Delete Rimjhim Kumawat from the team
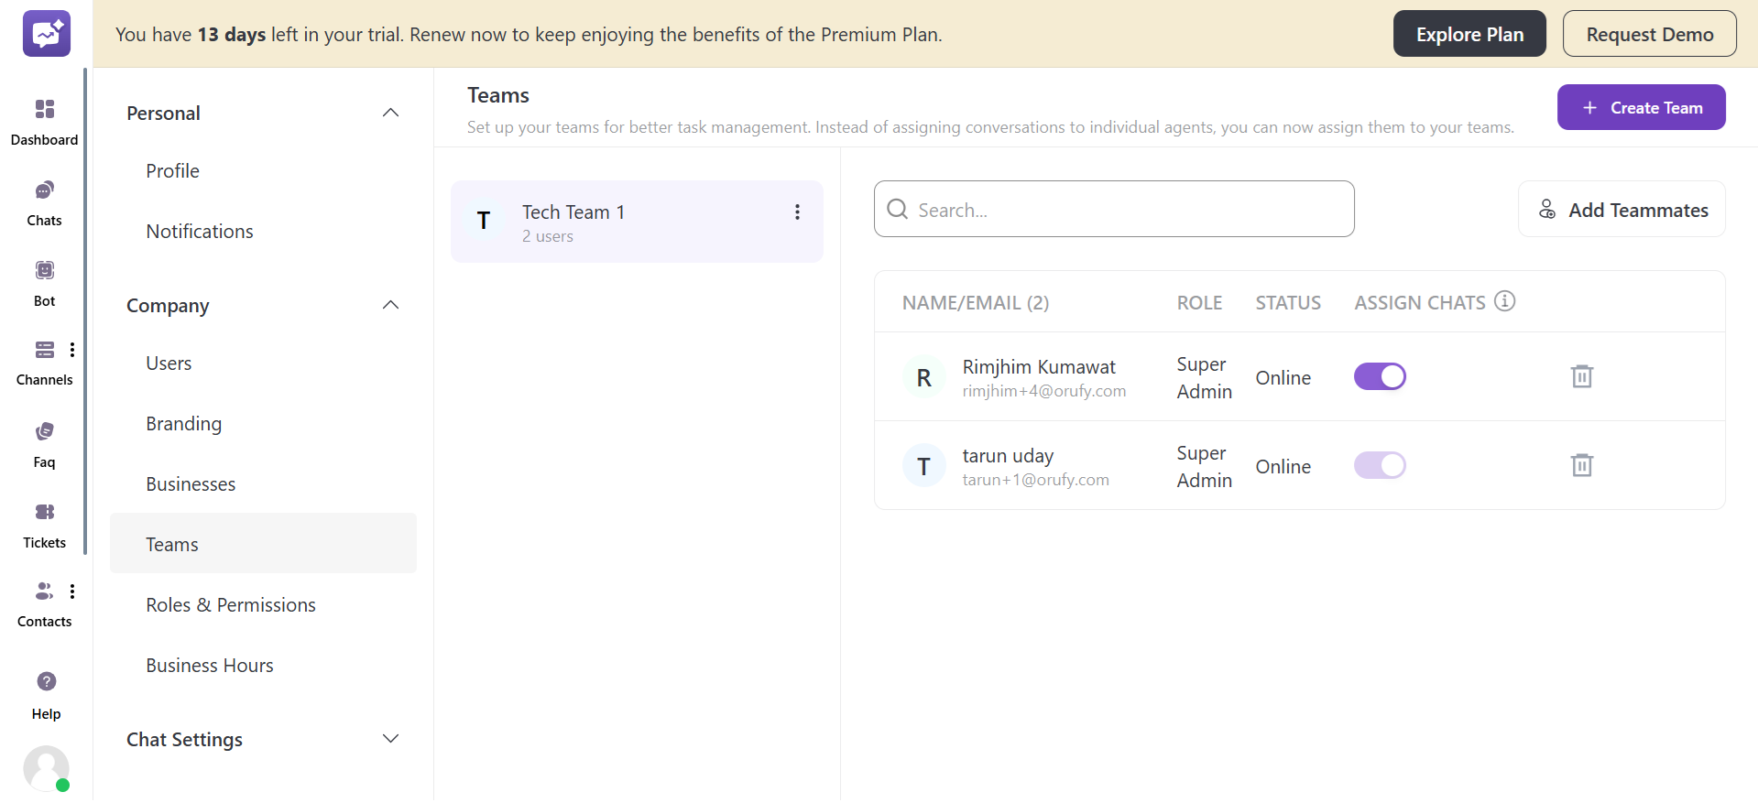Image resolution: width=1758 pixels, height=803 pixels. click(1581, 376)
